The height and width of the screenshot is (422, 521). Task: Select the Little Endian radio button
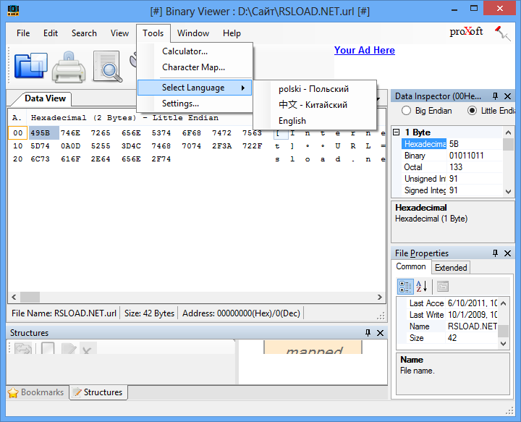pyautogui.click(x=472, y=110)
